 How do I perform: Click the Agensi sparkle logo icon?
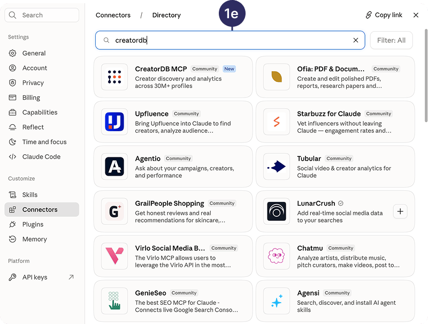click(x=277, y=301)
